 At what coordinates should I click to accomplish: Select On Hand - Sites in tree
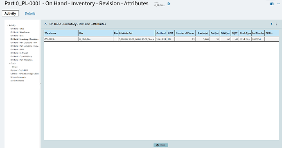pos(17,29)
